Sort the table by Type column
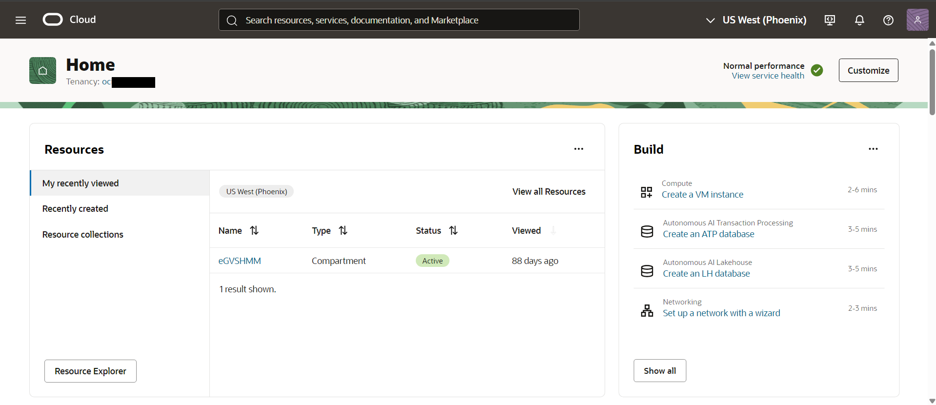Image resolution: width=936 pixels, height=405 pixels. coord(343,230)
